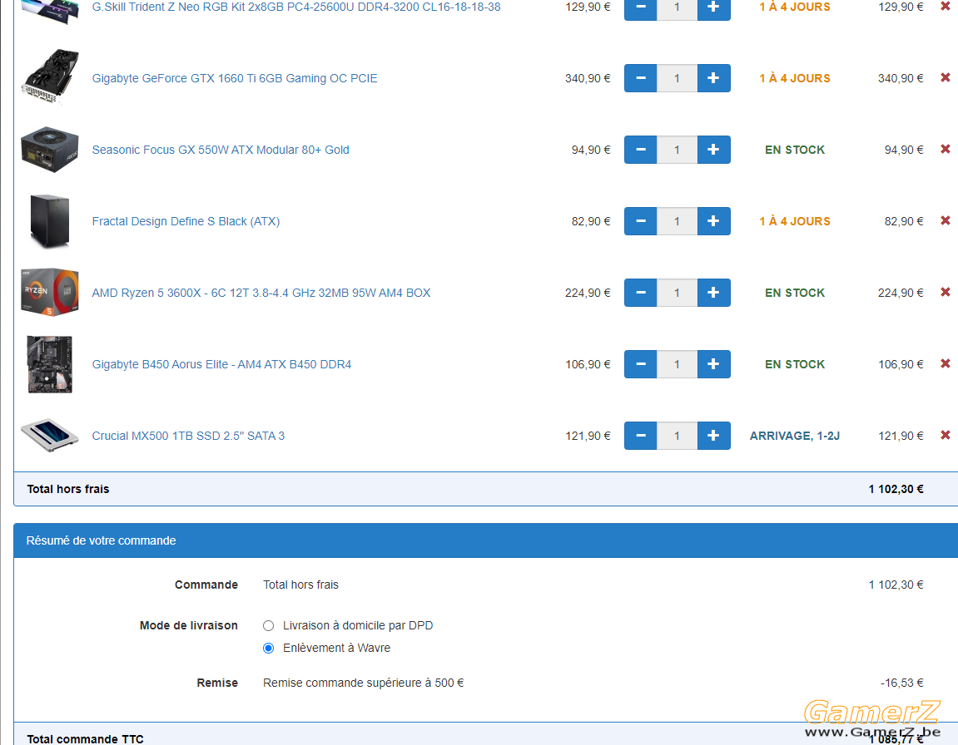Increase quantity of Seasonic Focus GX 550W
Screen dimensions: 958x745
713,150
